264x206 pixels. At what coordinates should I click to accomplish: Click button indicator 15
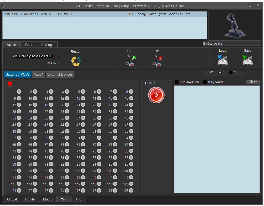click(115, 98)
